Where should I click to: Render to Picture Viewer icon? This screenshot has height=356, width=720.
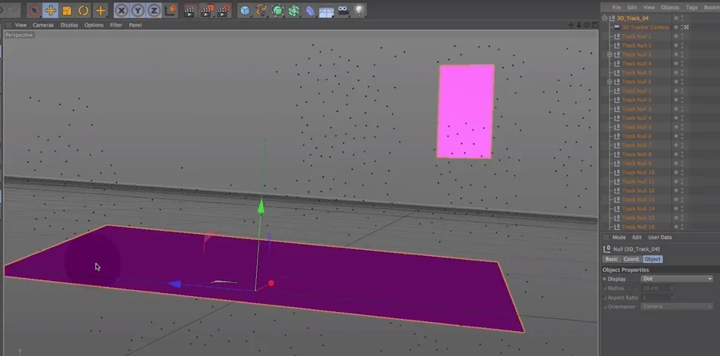coord(207,11)
